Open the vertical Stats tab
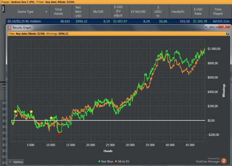The height and width of the screenshot is (166, 232). pyautogui.click(x=3, y=8)
